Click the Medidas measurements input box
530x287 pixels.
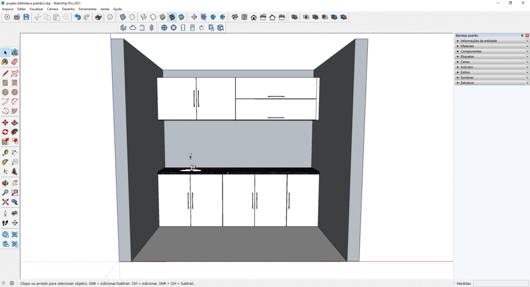(501, 283)
